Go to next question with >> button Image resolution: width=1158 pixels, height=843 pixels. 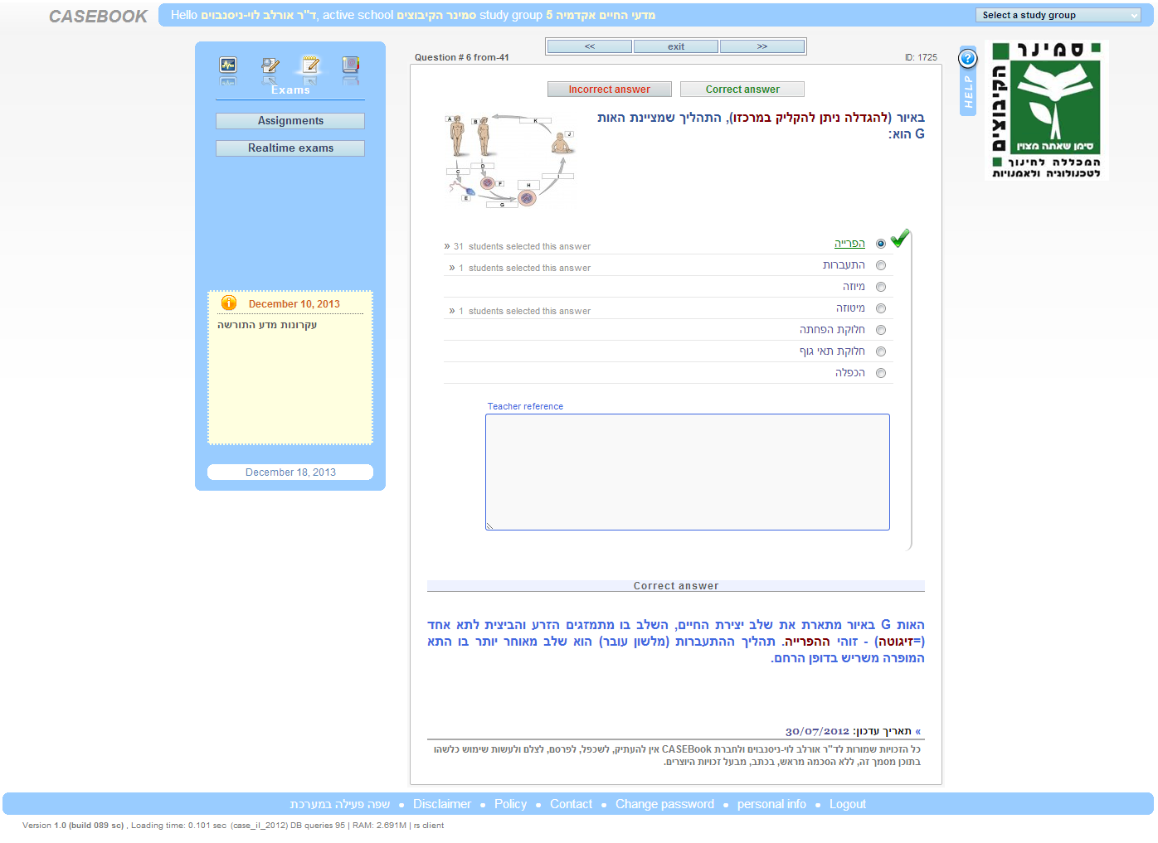[x=762, y=46]
